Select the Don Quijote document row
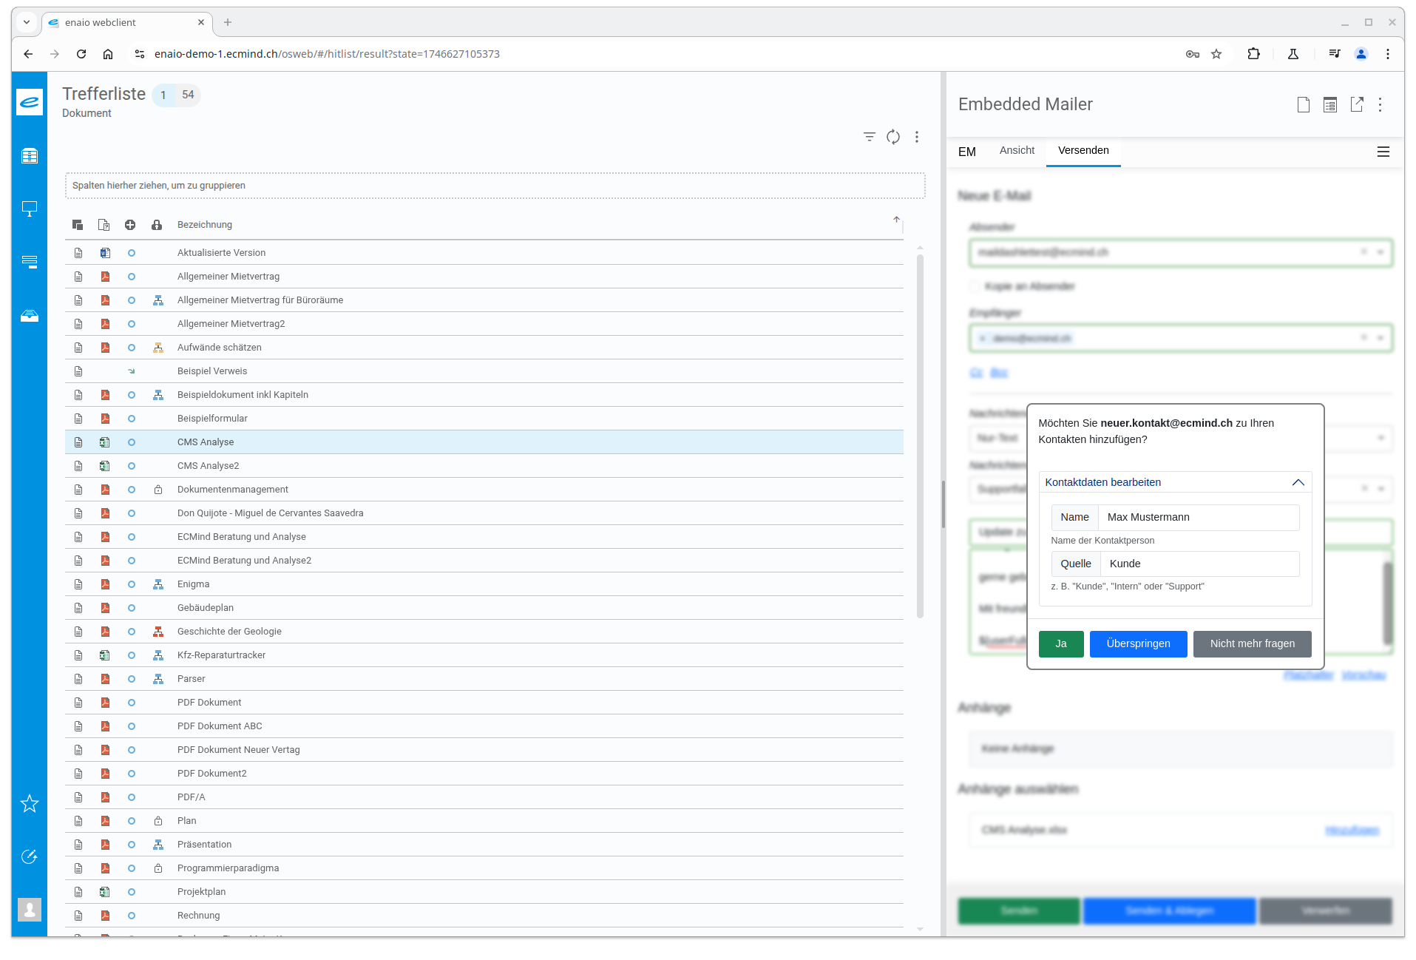The width and height of the screenshot is (1416, 960). tap(484, 513)
